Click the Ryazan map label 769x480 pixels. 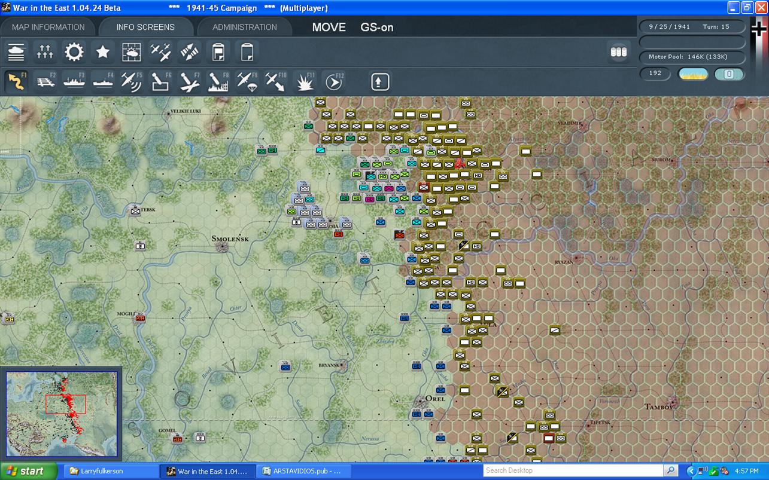pos(564,262)
